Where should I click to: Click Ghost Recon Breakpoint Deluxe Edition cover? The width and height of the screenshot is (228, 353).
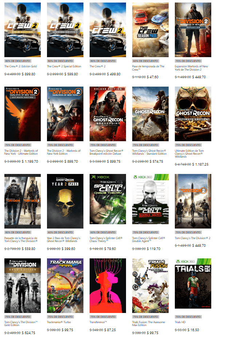tap(108, 114)
